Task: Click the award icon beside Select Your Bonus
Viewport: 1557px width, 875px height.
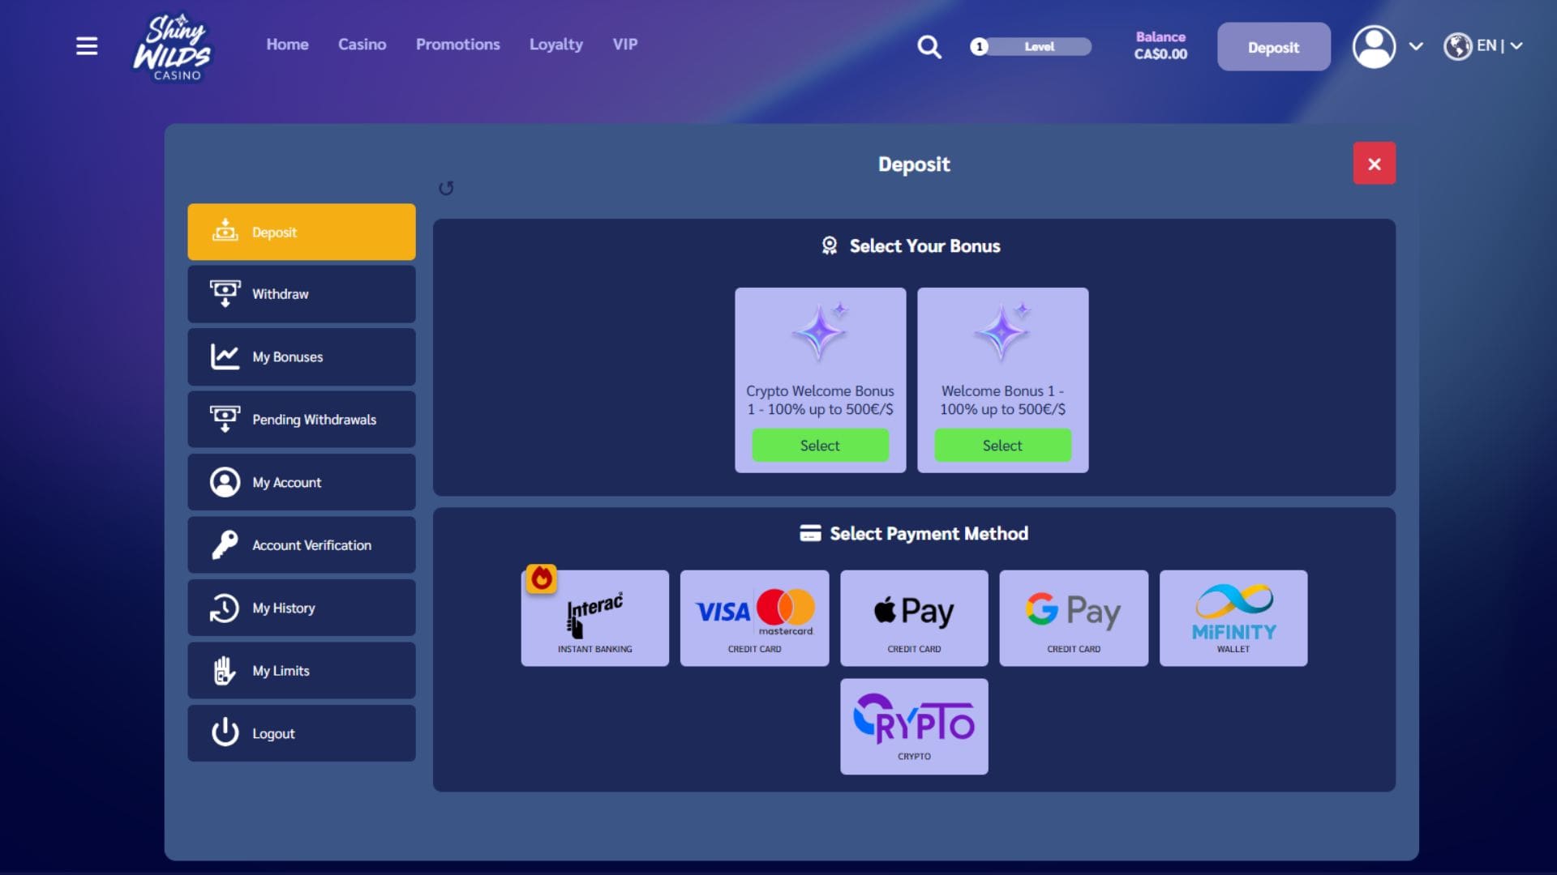Action: 829,245
